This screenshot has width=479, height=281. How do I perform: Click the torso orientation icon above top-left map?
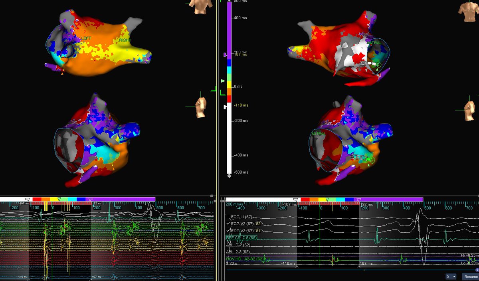pos(200,7)
